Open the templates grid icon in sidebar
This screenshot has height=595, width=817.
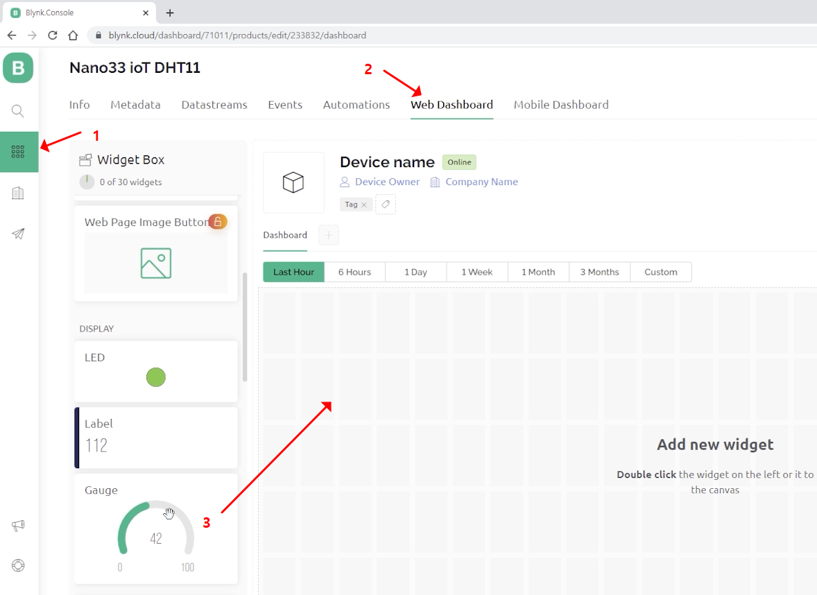(x=18, y=152)
